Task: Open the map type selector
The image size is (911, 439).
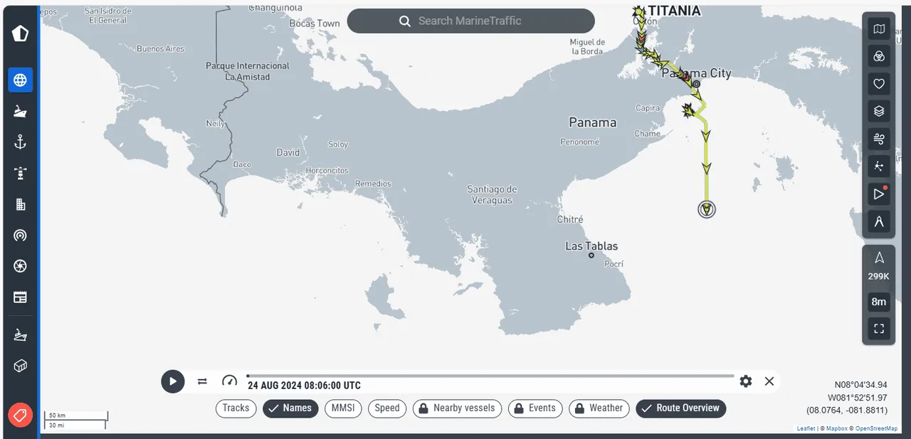Action: (879, 29)
